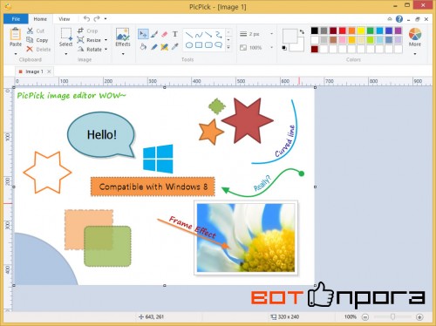This screenshot has width=436, height=326.
Task: Select the blue Pencil tool
Action: (x=154, y=46)
